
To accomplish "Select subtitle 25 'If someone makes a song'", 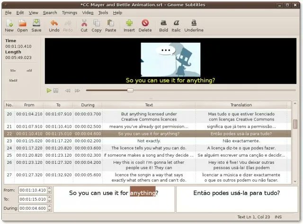I will click(x=147, y=155).
